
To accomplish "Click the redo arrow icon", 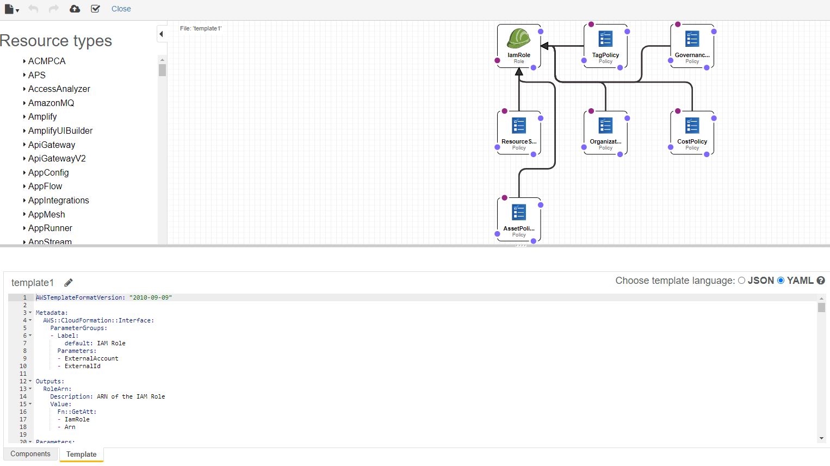I will [53, 9].
